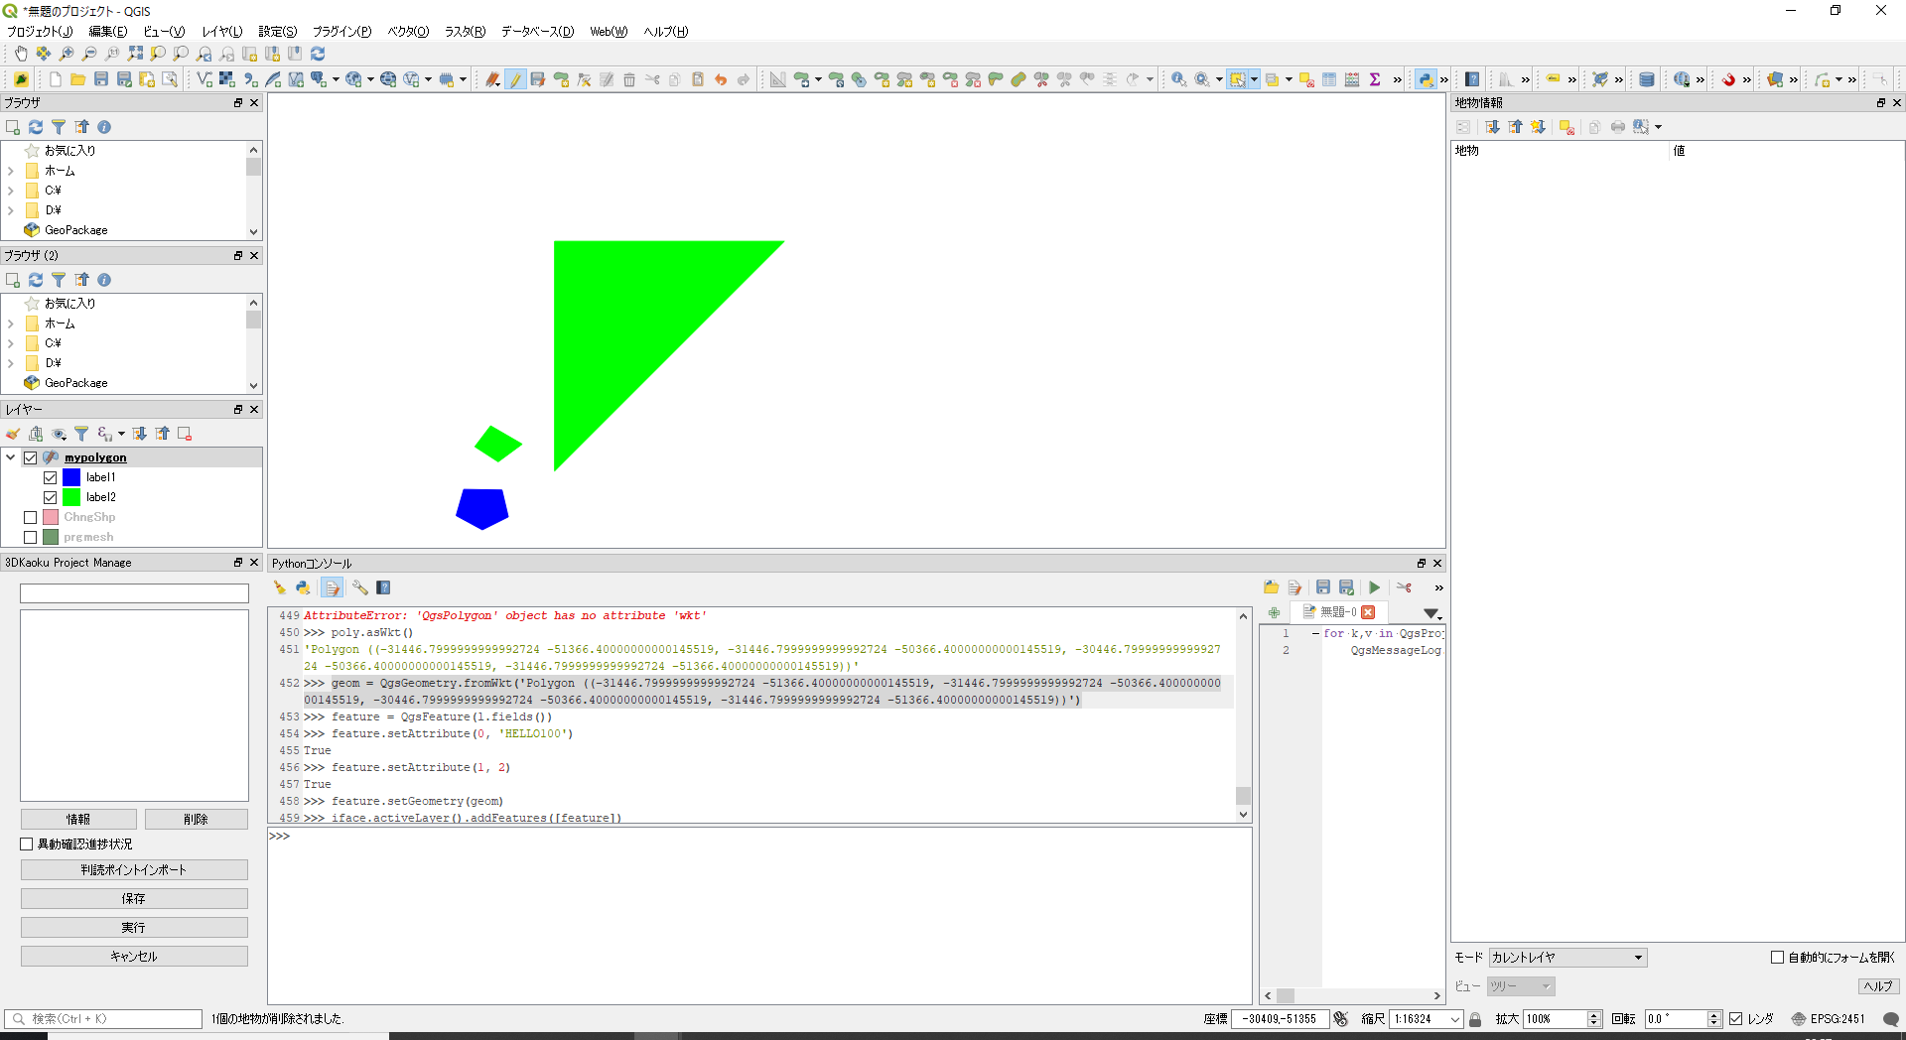
Task: Open the プラグイン menu
Action: point(341,32)
